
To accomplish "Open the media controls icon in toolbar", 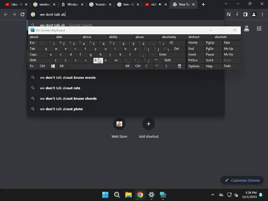I will [228, 14].
